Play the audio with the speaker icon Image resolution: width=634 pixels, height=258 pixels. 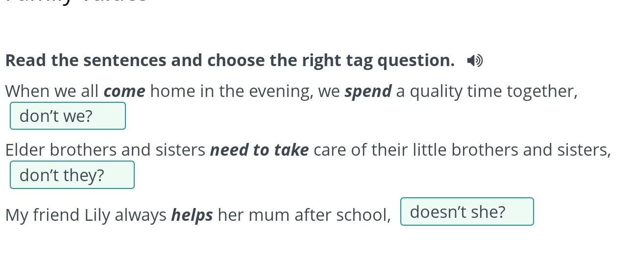click(474, 61)
